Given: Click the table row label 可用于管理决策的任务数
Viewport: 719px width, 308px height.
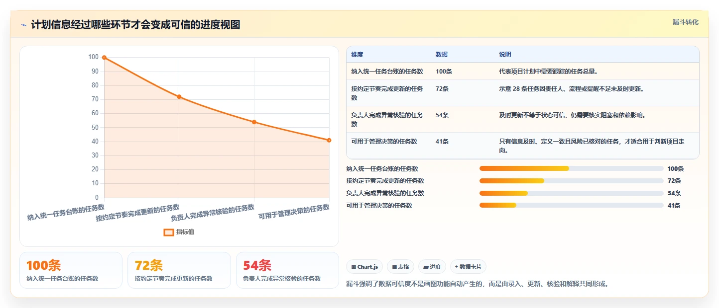Looking at the screenshot, I should 384,142.
